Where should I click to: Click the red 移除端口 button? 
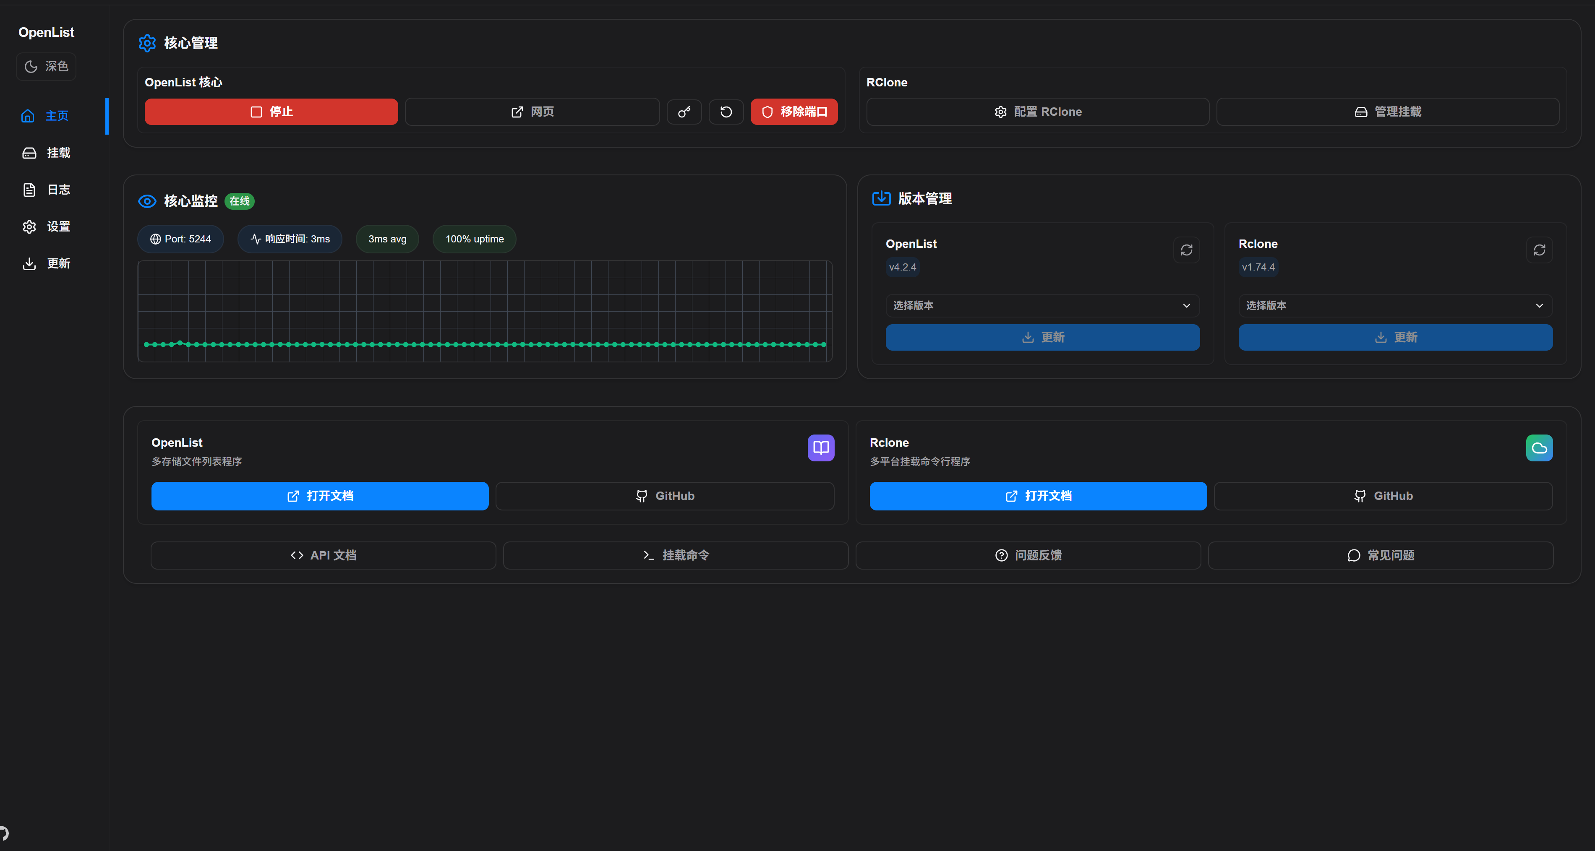pos(794,112)
